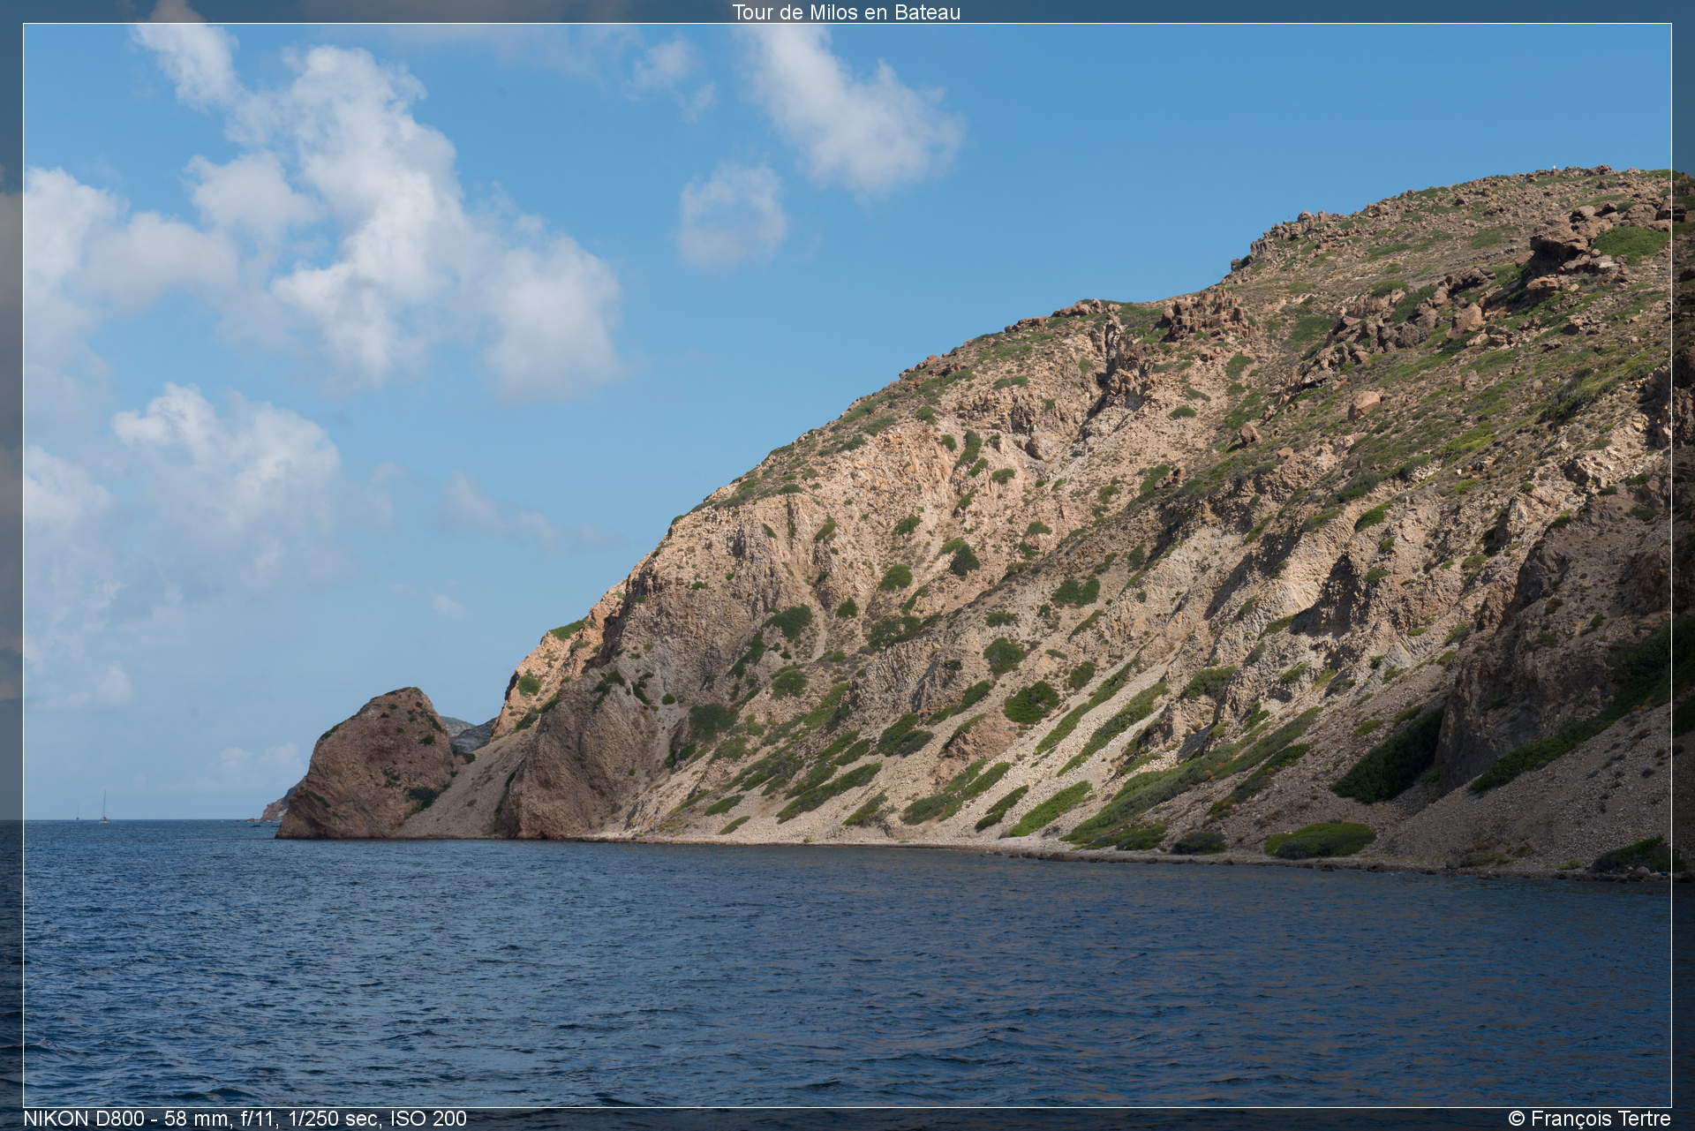Click the '© François Tertre' copyright text
Screen dimensions: 1695x1131
point(1589,1119)
